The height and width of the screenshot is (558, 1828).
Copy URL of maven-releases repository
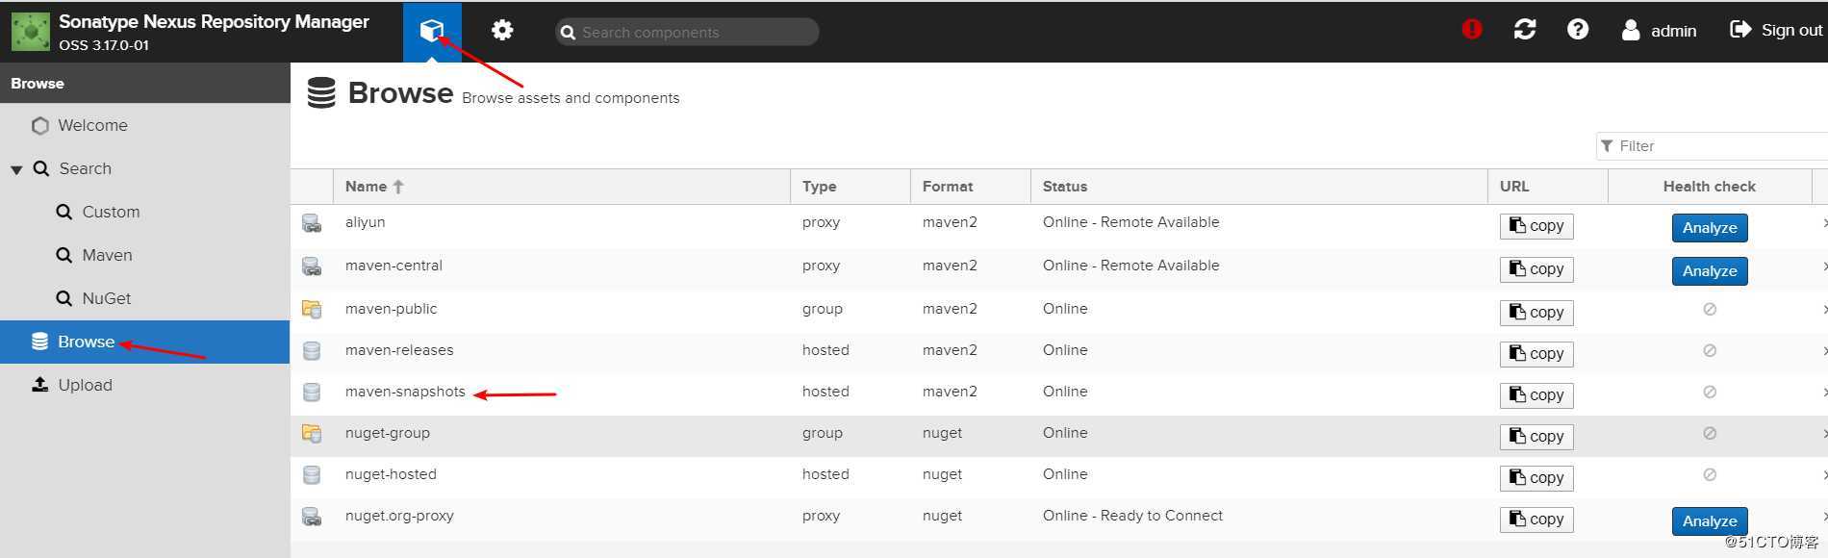coord(1536,354)
